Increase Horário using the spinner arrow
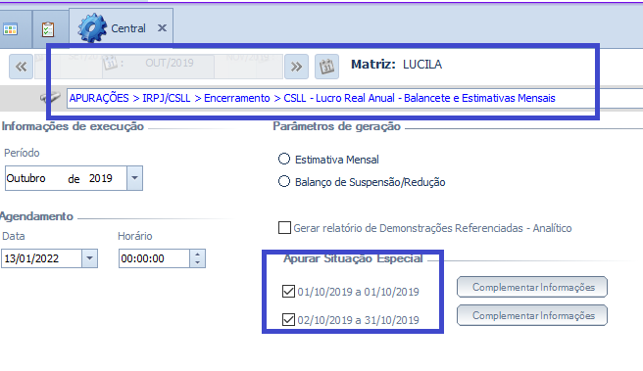The image size is (643, 371). [197, 255]
